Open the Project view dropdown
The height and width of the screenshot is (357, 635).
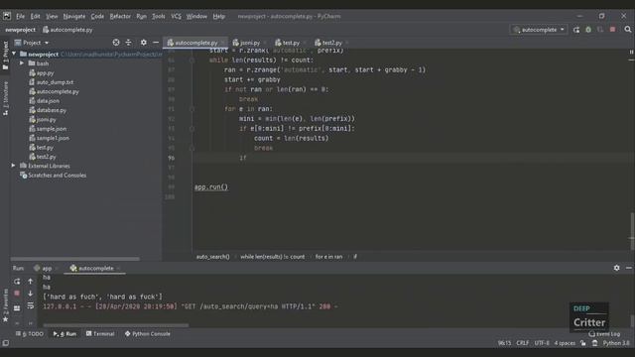pos(32,43)
